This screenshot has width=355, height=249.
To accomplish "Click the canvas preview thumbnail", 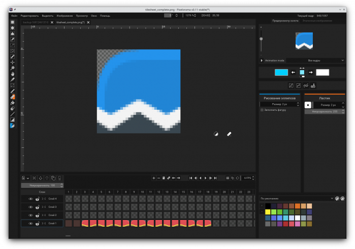I will coord(304,41).
